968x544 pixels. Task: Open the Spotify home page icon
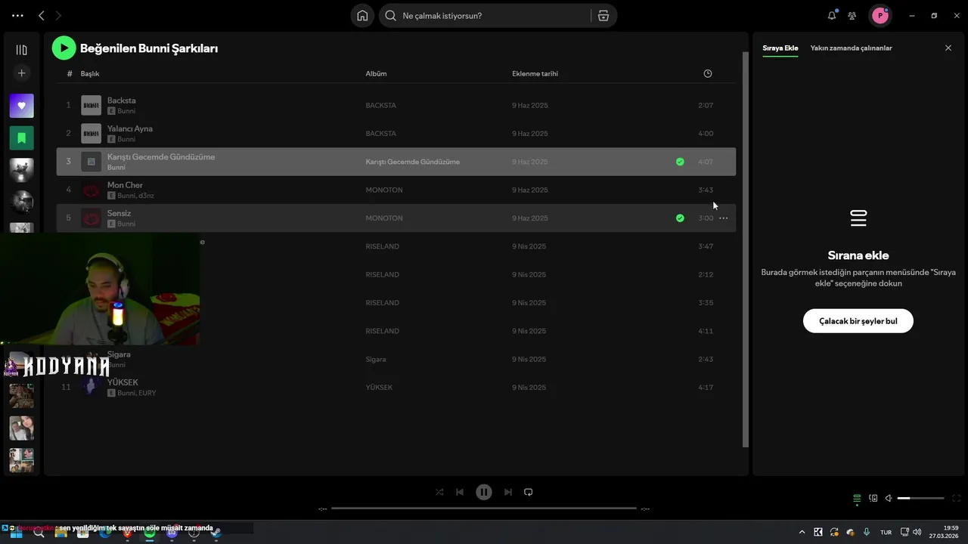click(362, 16)
